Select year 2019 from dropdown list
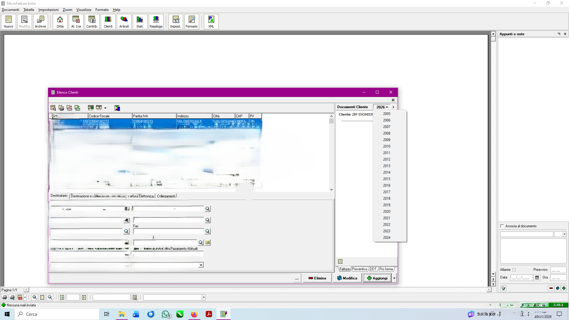This screenshot has height=320, width=569. (x=386, y=205)
